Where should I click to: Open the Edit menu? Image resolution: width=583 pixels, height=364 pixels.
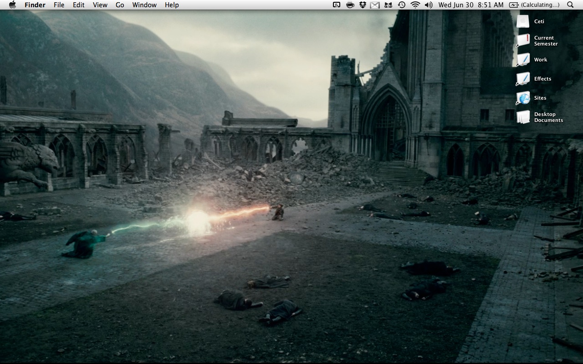[x=79, y=5]
